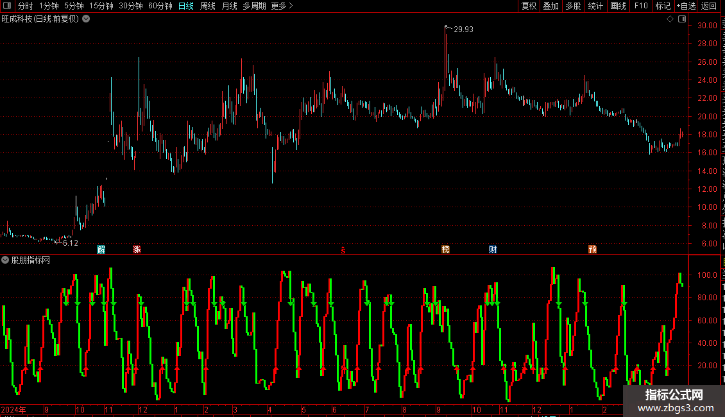Select the 5分钟 timeframe

(x=74, y=6)
